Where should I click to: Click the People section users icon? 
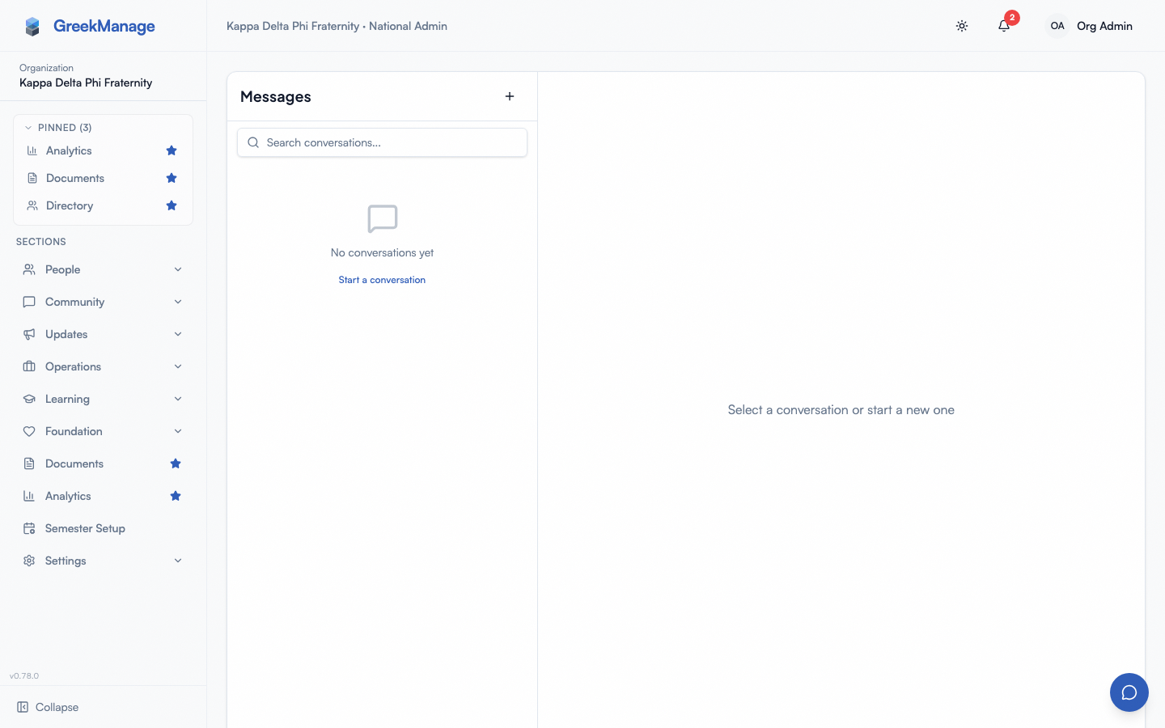pos(29,269)
